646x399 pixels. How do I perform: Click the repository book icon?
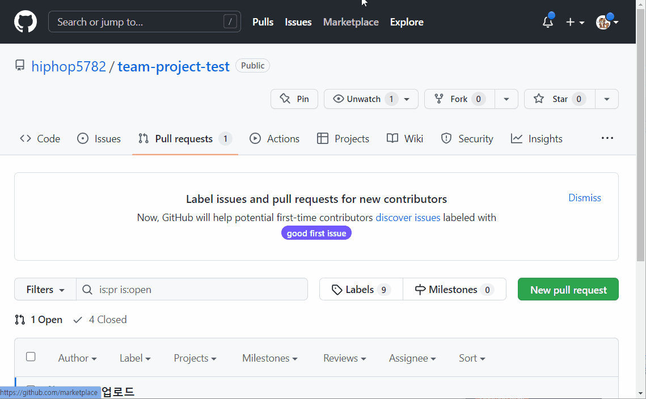(x=20, y=66)
